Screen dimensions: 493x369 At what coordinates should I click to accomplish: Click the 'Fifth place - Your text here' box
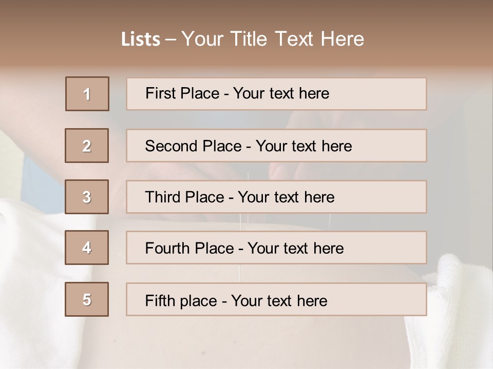pyautogui.click(x=276, y=299)
